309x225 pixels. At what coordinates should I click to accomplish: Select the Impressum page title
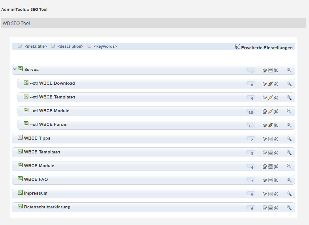(36, 193)
